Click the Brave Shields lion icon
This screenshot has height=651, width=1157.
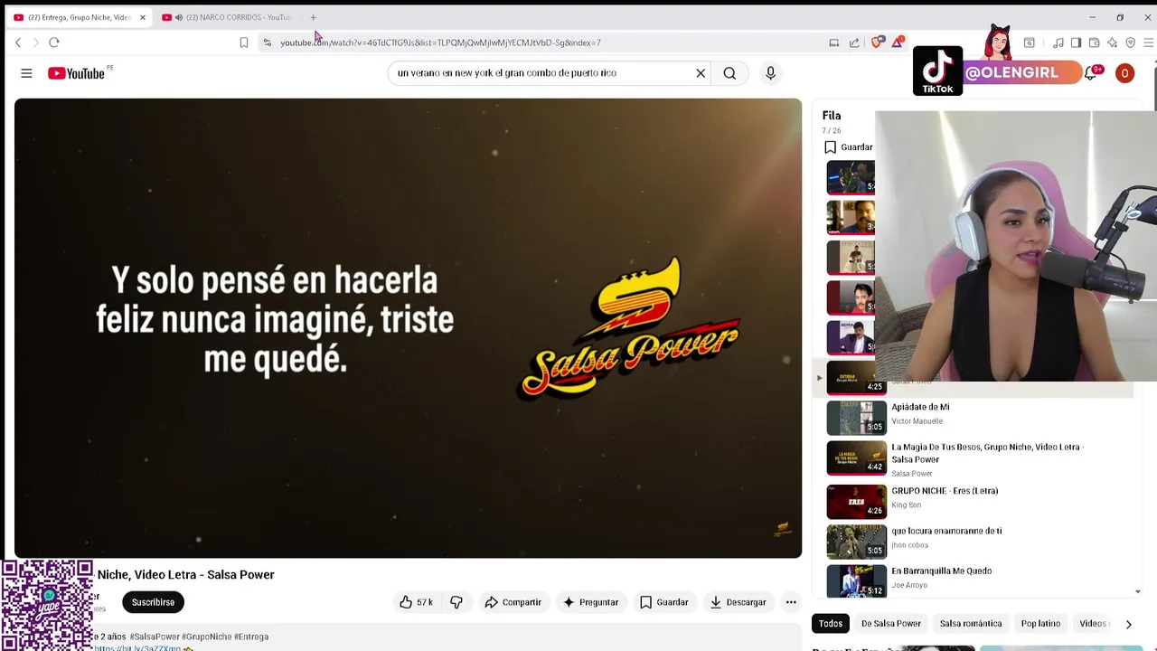coord(877,42)
